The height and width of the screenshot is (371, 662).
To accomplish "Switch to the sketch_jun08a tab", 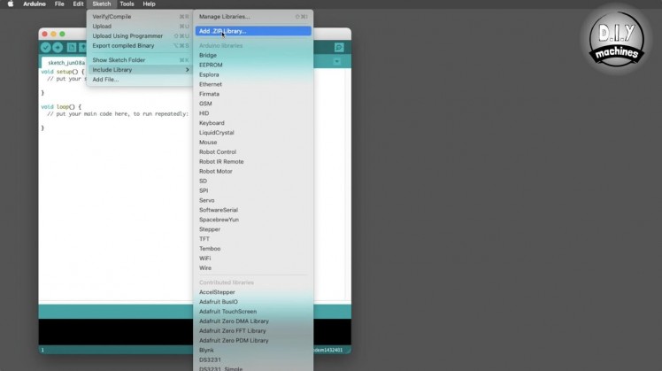I will coord(65,63).
